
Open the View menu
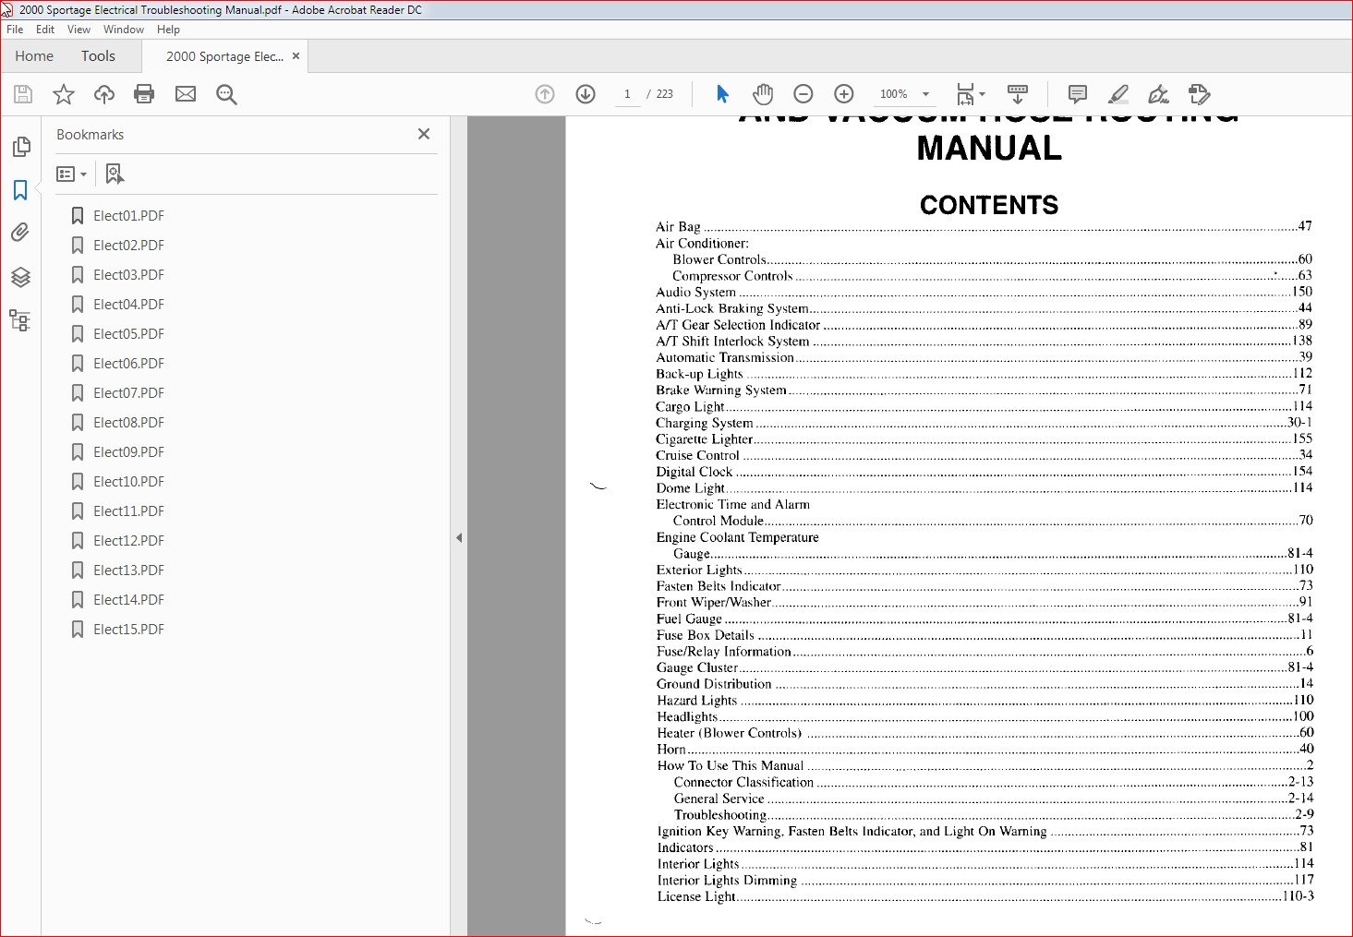coord(79,30)
